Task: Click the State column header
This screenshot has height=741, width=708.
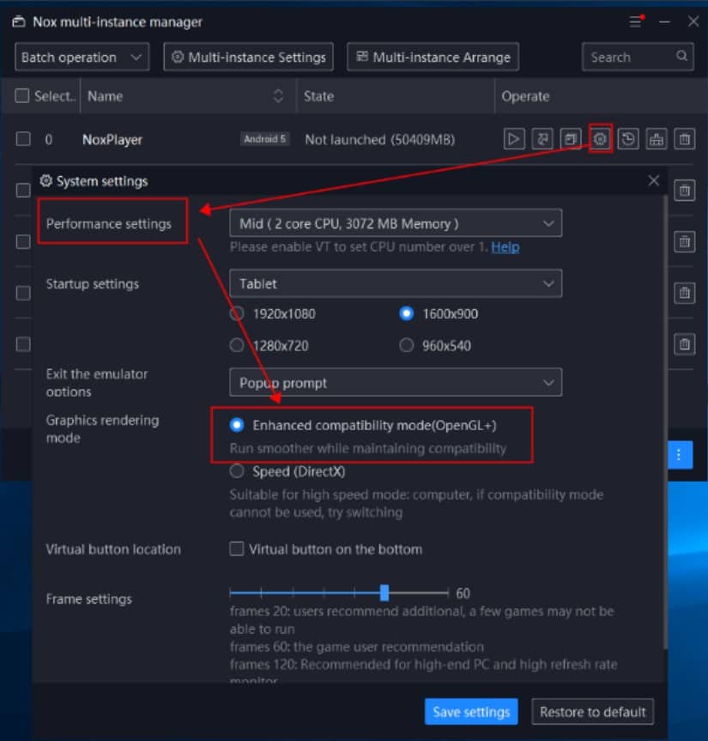Action: pos(318,96)
